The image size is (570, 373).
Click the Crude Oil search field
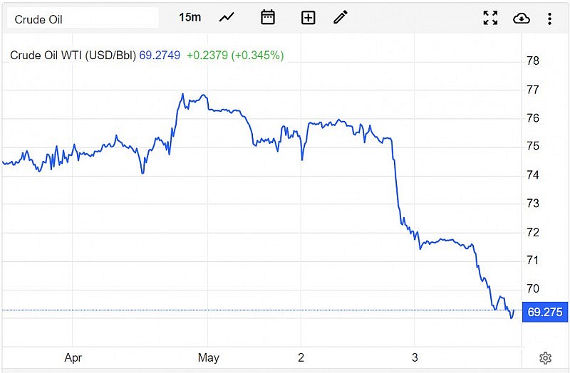click(x=83, y=19)
